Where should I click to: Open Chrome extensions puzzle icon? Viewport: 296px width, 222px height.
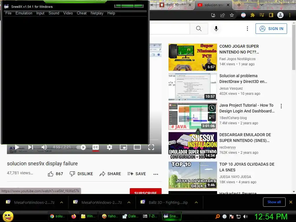coord(252,15)
